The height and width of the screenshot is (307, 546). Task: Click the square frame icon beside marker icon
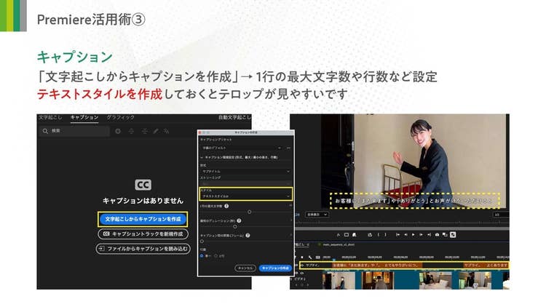(346, 235)
